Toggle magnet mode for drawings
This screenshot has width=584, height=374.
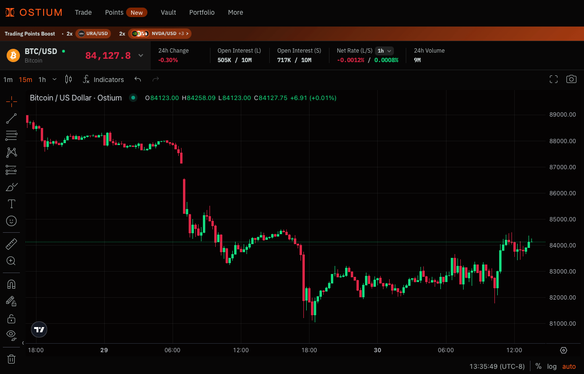click(11, 284)
